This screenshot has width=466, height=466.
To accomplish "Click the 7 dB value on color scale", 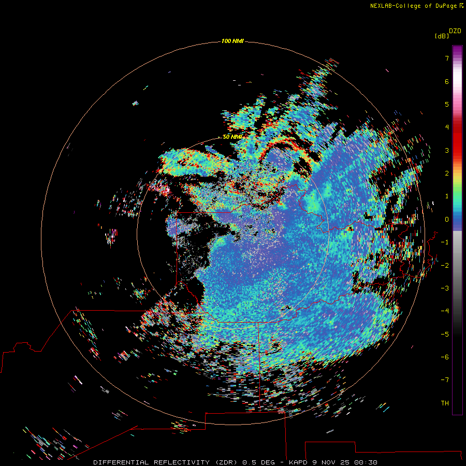I will pos(447,58).
